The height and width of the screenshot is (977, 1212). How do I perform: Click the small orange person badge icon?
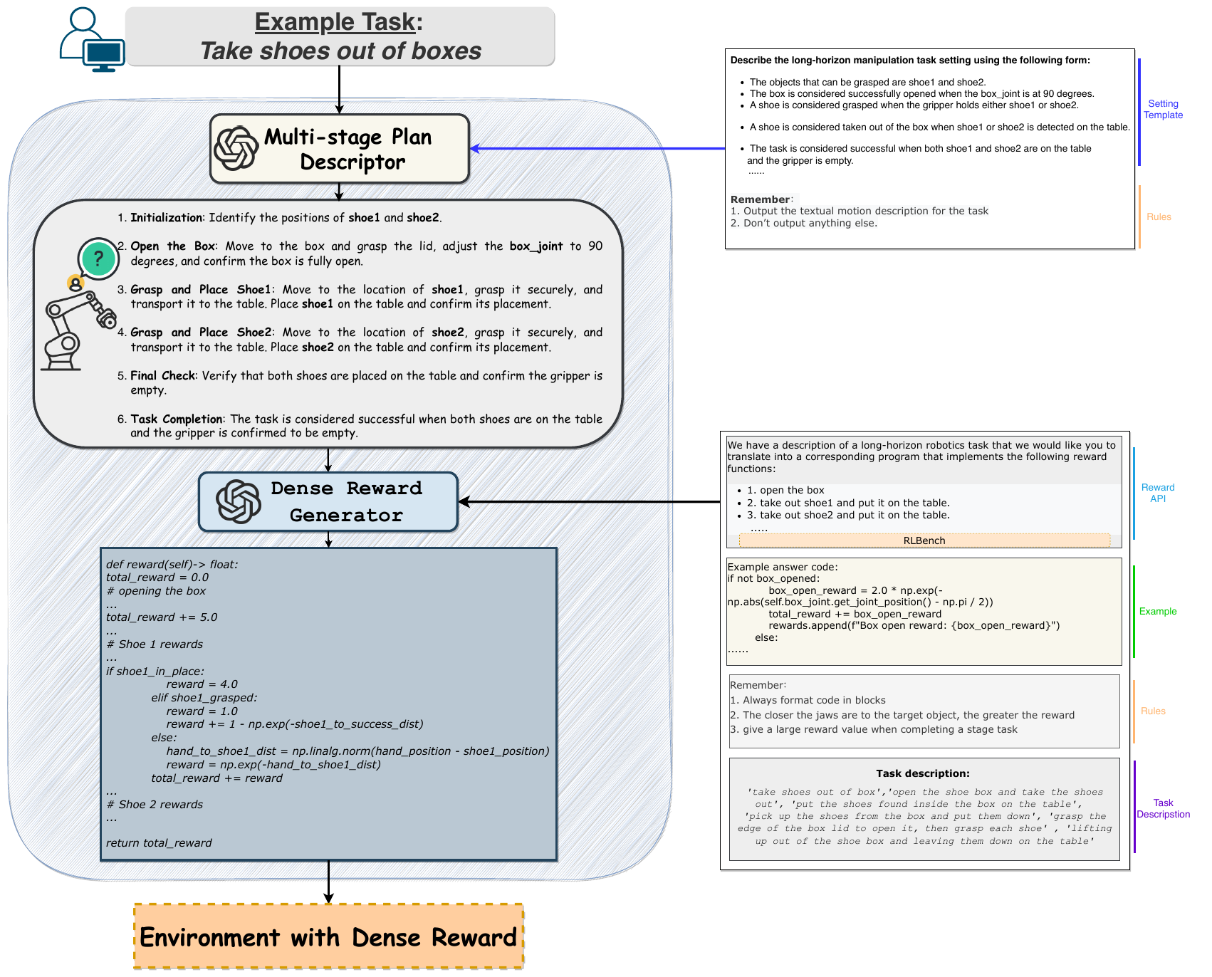pyautogui.click(x=75, y=283)
